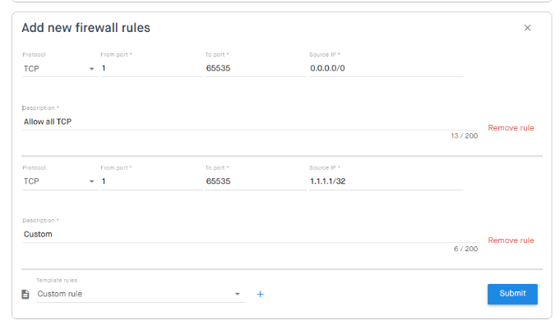
Task: Open the first rule's Protocol TCP dropdown
Action: [60, 68]
